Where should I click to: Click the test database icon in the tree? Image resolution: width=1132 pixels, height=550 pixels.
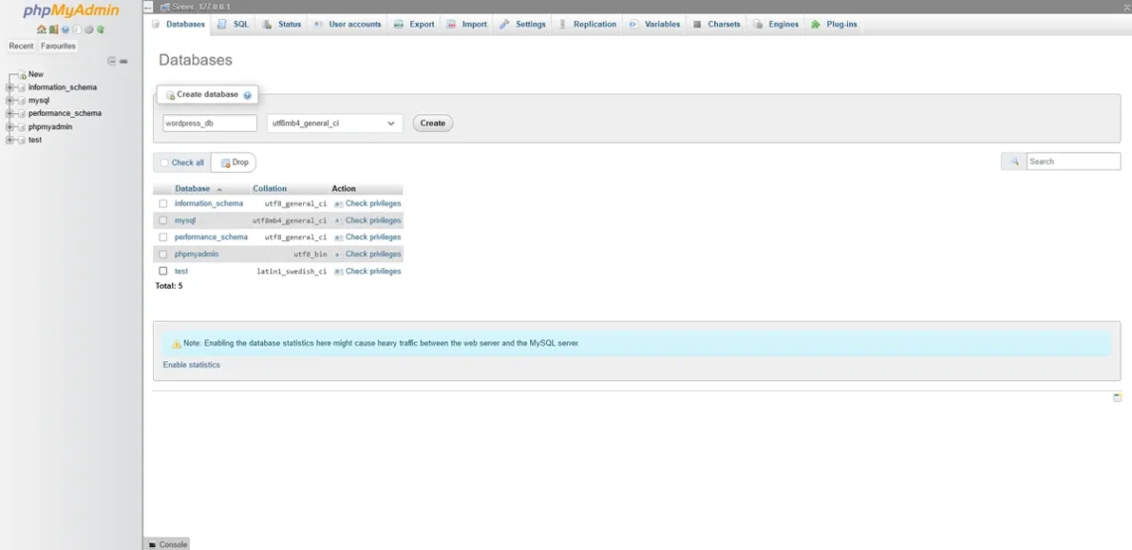(x=22, y=140)
